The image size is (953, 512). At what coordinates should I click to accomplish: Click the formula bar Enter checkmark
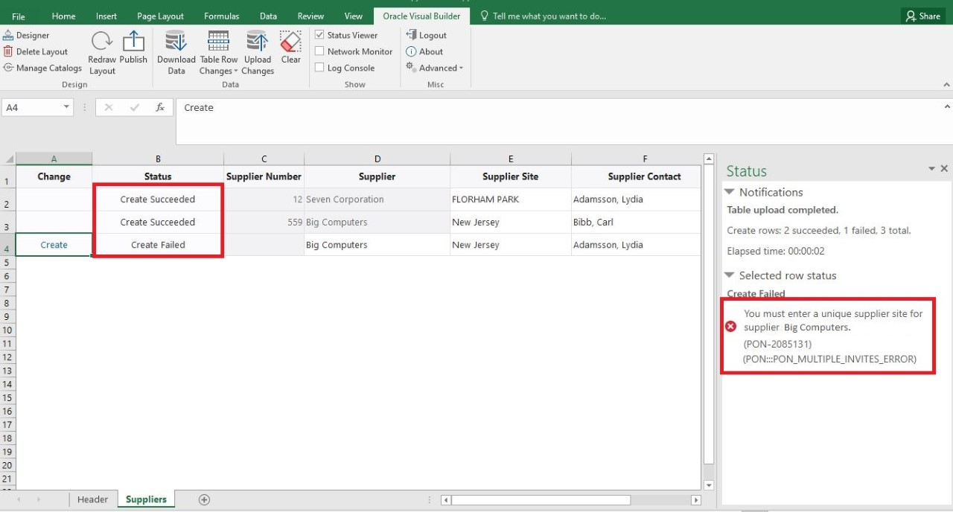[x=135, y=107]
